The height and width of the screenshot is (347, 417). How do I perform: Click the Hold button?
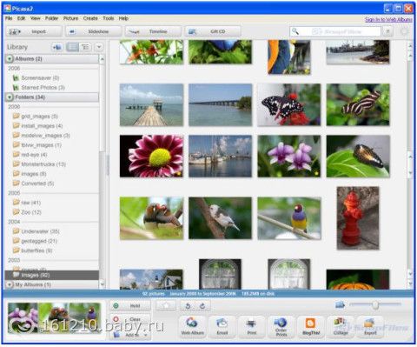tap(130, 305)
